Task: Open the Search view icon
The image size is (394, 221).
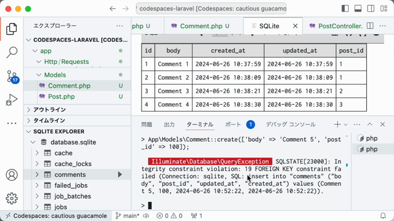Action: click(12, 52)
